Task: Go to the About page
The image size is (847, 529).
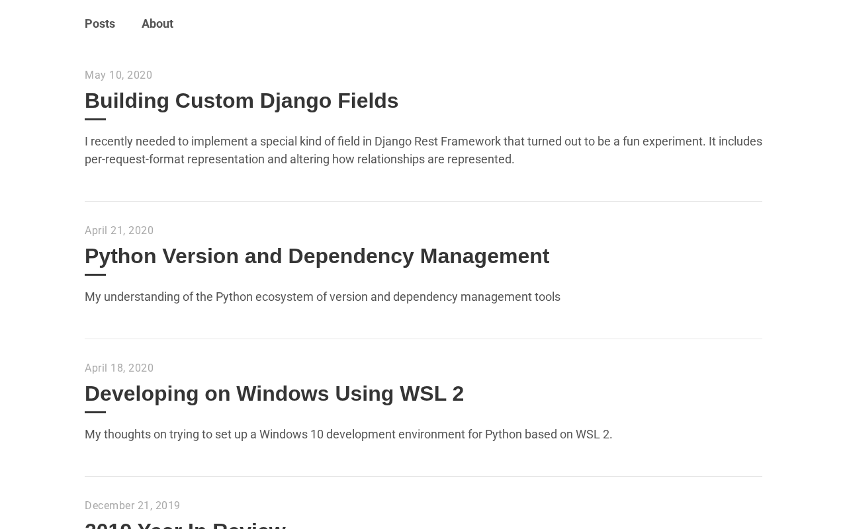Action: pyautogui.click(x=157, y=24)
